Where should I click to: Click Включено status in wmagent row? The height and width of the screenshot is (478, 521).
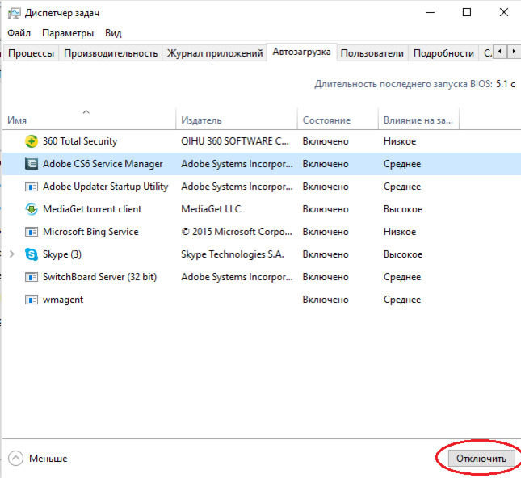pyautogui.click(x=326, y=300)
